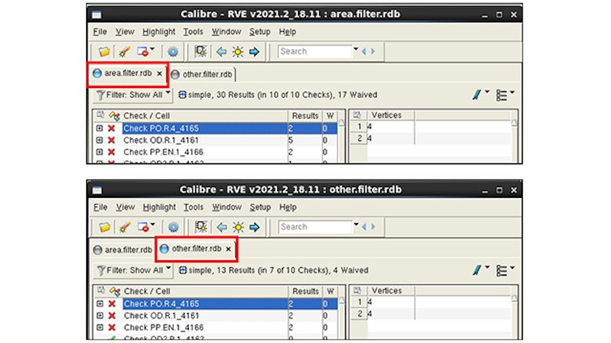This screenshot has height=343, width=611.
Task: Open dropdown arrow beside delete-window icon, area.filter.rdb window
Action: [x=152, y=49]
